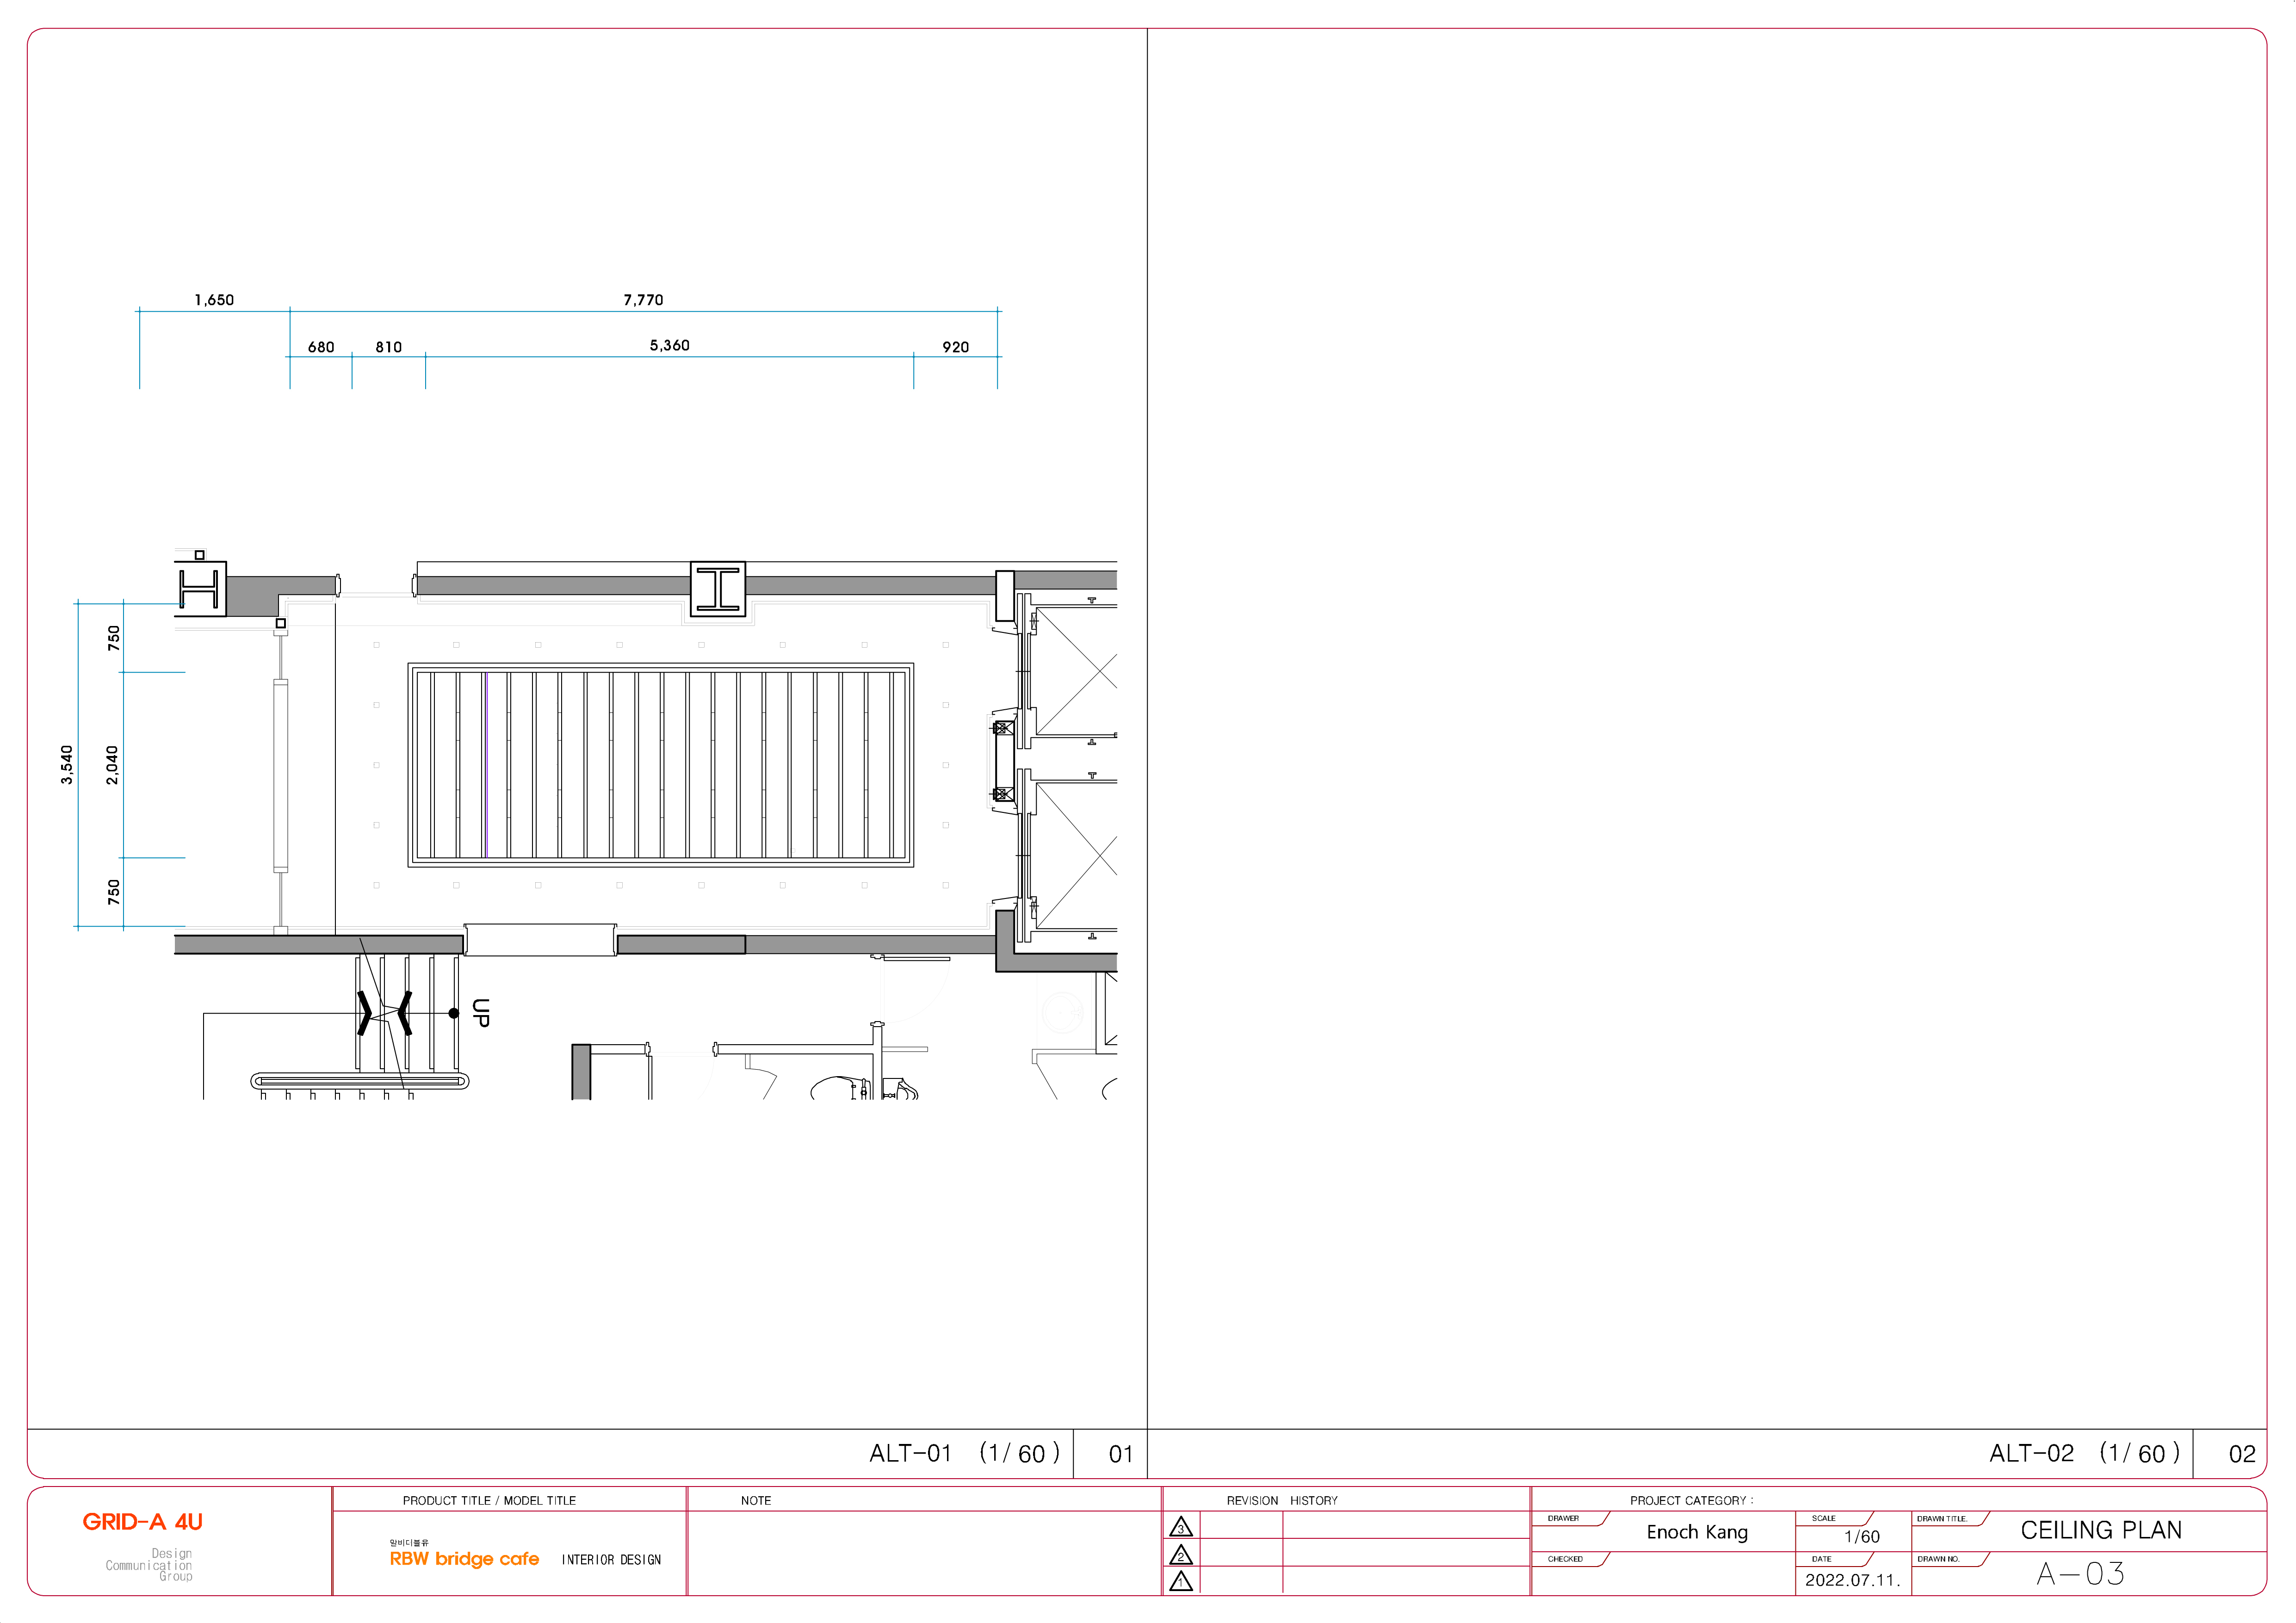Click revision triangle number 3
The height and width of the screenshot is (1623, 2296).
tap(1180, 1527)
